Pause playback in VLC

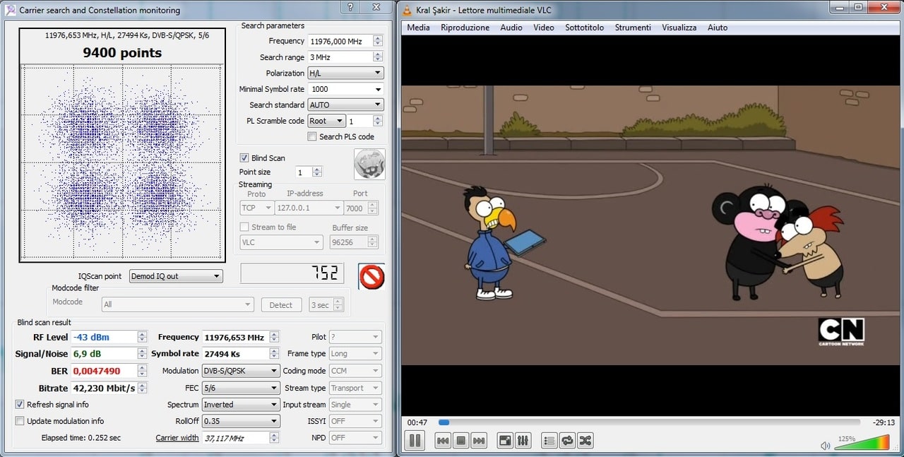tap(415, 441)
